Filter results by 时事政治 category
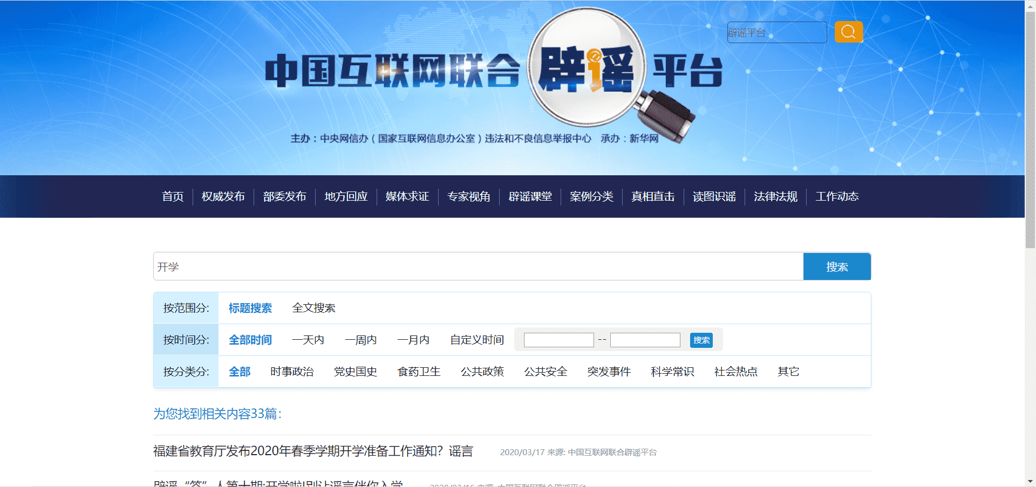This screenshot has height=487, width=1036. point(292,372)
